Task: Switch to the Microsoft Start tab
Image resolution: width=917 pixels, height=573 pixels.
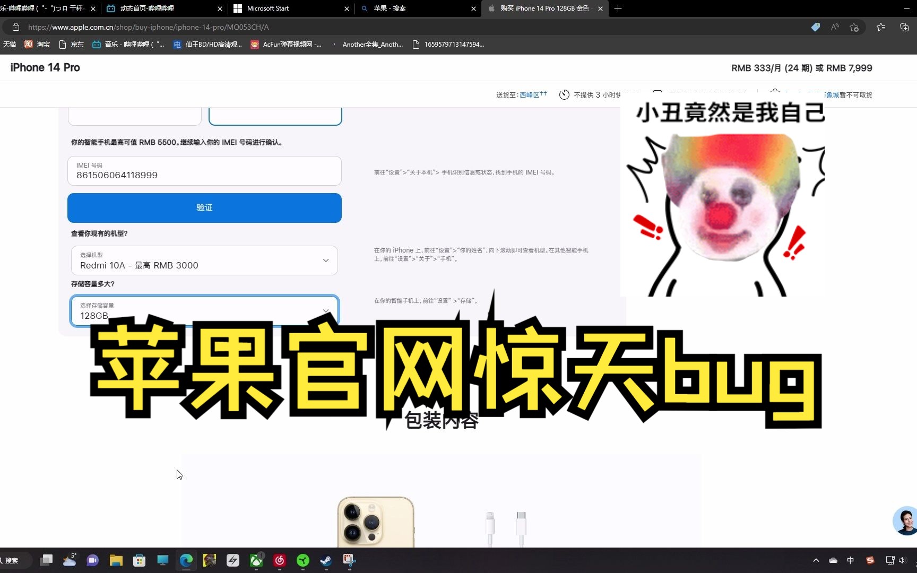Action: 291,8
